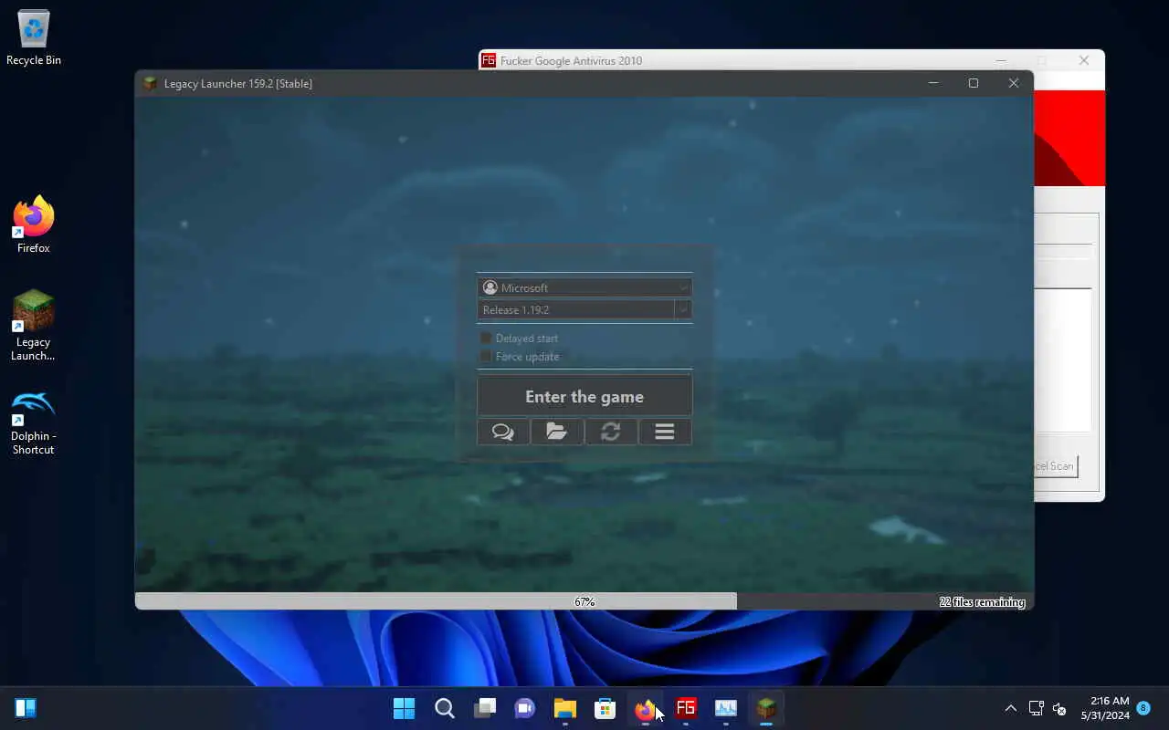1169x730 pixels.
Task: Open Task View from the taskbar
Action: point(485,708)
